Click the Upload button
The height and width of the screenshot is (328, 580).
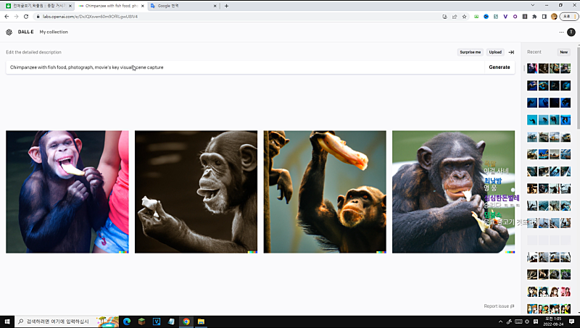[x=495, y=52]
